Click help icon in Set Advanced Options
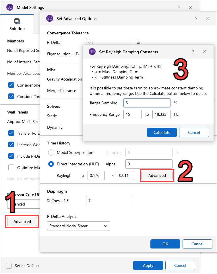Image resolution: width=217 pixels, height=274 pixels. pyautogui.click(x=196, y=19)
